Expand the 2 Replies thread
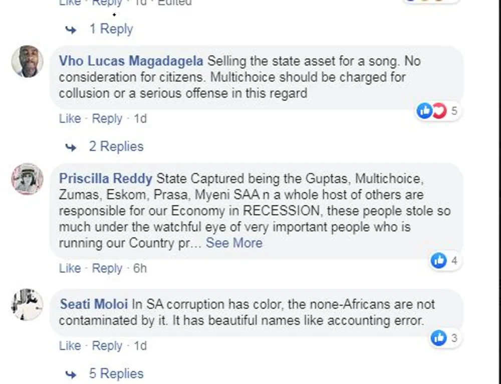The width and height of the screenshot is (501, 384). 116,147
